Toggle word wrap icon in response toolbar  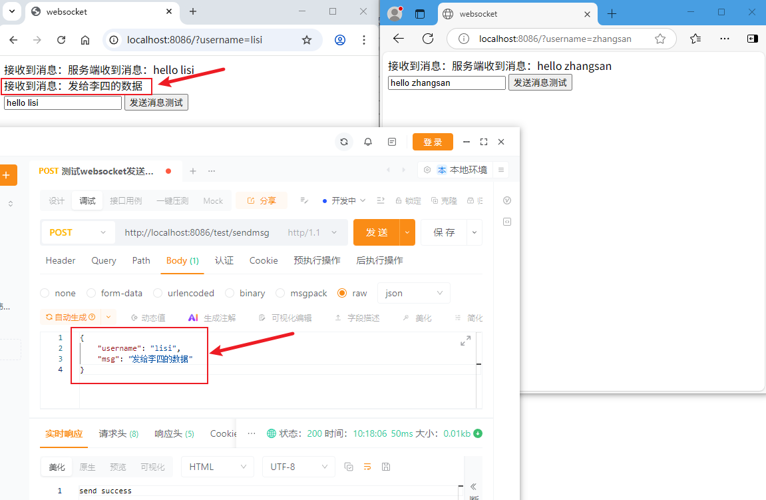point(367,467)
